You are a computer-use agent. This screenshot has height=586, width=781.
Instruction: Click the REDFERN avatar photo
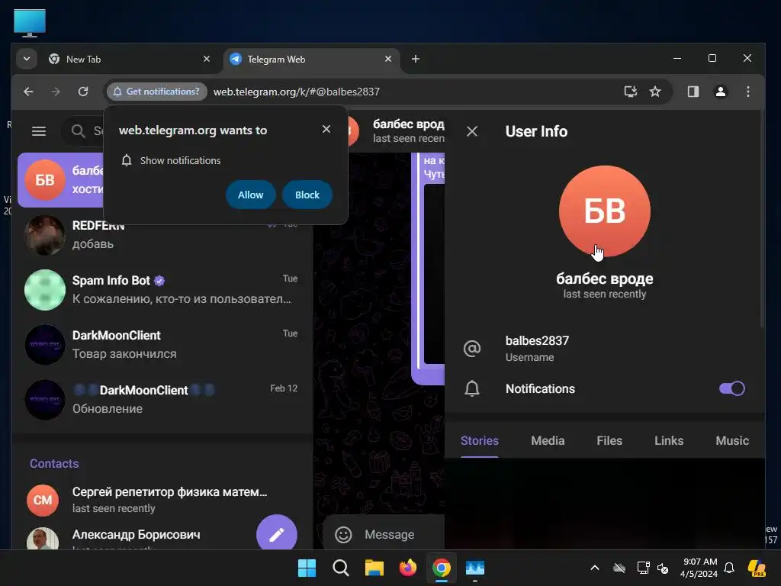(x=45, y=235)
